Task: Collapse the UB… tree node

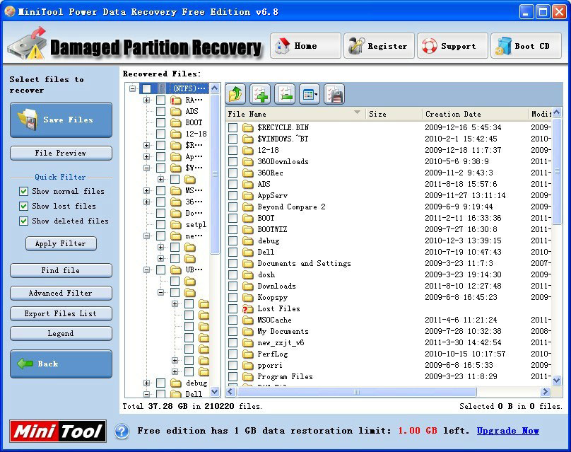Action: [146, 270]
